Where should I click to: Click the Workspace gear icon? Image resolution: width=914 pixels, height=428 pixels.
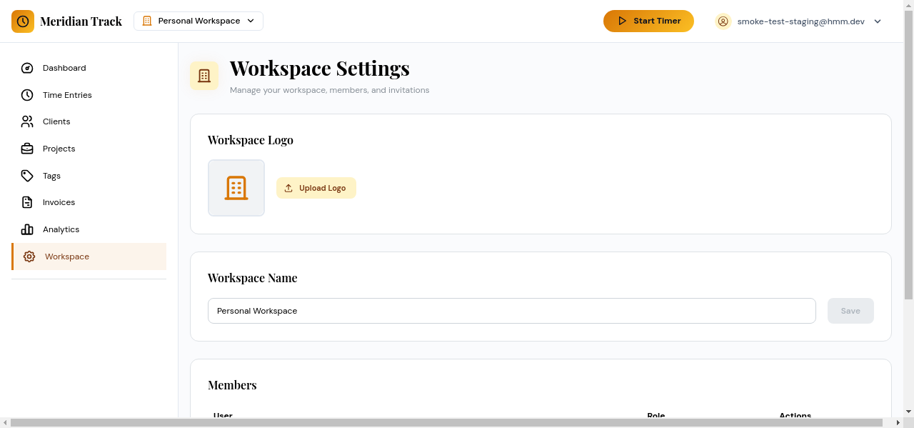click(x=29, y=257)
